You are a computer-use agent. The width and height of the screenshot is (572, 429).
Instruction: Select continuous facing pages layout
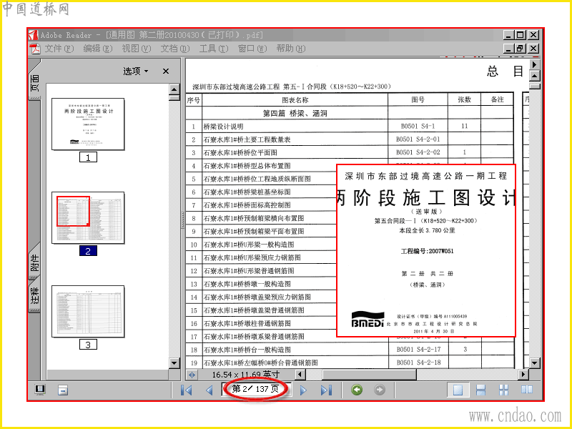point(504,390)
